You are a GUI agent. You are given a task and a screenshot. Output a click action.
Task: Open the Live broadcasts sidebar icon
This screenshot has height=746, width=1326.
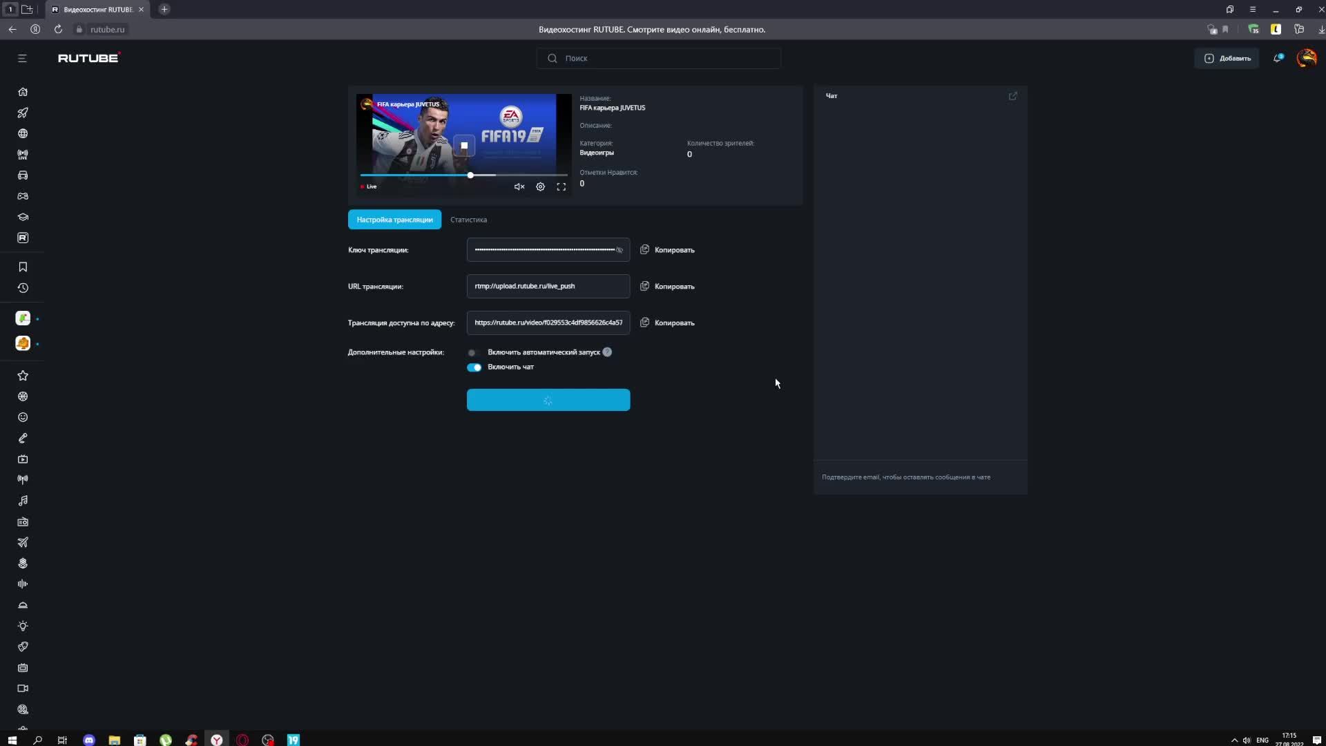point(23,155)
